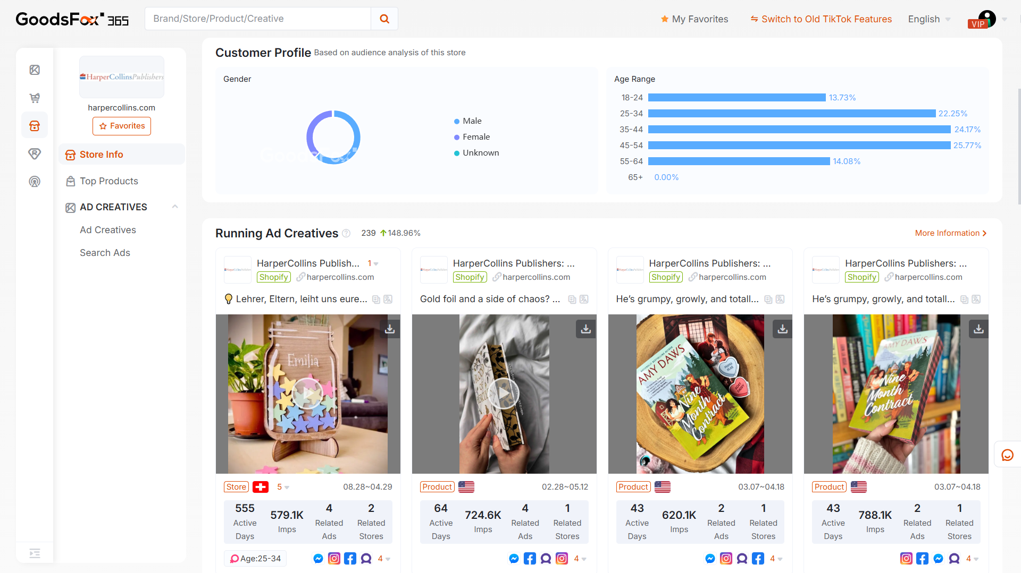Image resolution: width=1021 pixels, height=573 pixels.
Task: Click Instagram icon on the Emilia ad card
Action: coord(334,559)
